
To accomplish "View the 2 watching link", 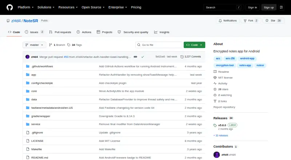I will coord(223,95).
